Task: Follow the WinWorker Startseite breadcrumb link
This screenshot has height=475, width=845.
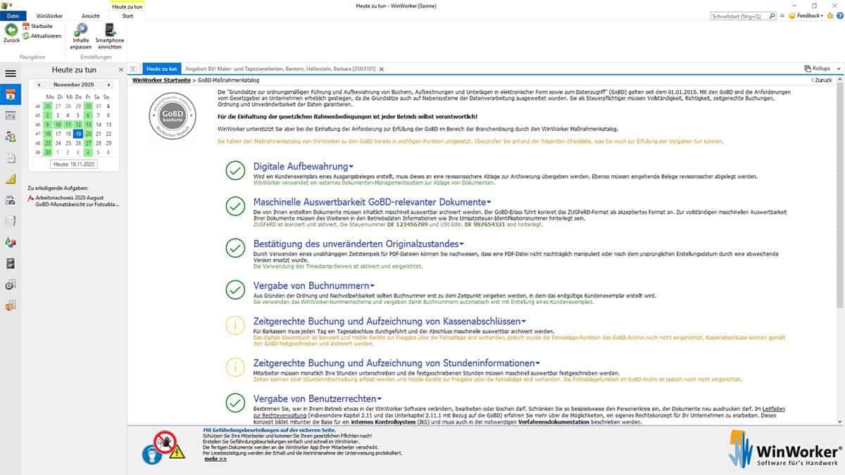Action: (161, 81)
